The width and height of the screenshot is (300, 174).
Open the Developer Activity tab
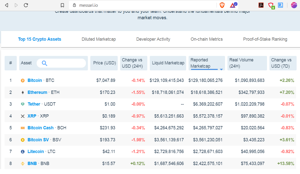(x=153, y=39)
